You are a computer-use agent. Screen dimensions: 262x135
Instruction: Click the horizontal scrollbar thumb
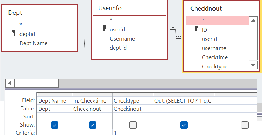click(x=36, y=83)
